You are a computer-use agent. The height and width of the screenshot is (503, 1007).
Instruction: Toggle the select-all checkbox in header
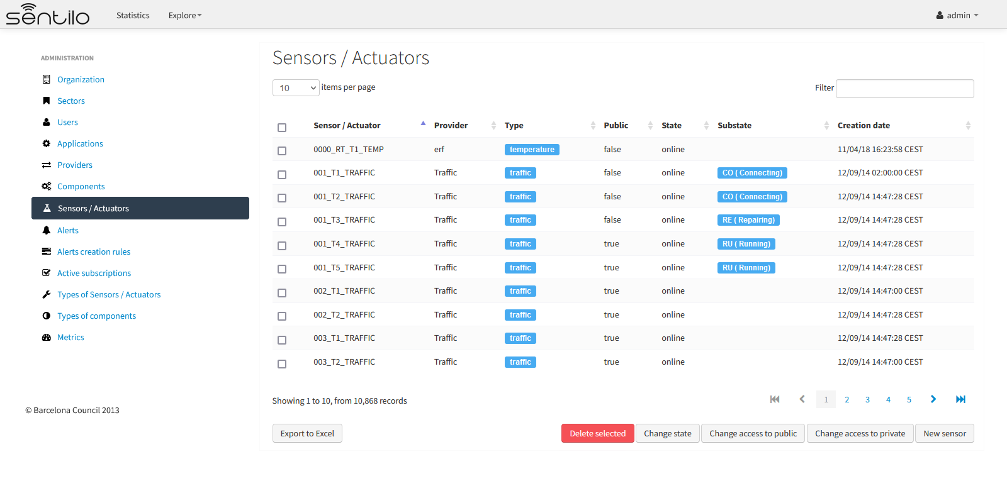click(x=282, y=128)
